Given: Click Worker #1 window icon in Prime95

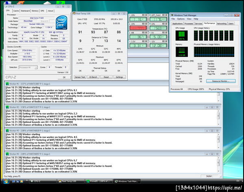Looking at the screenshot, I should coord(7,84).
